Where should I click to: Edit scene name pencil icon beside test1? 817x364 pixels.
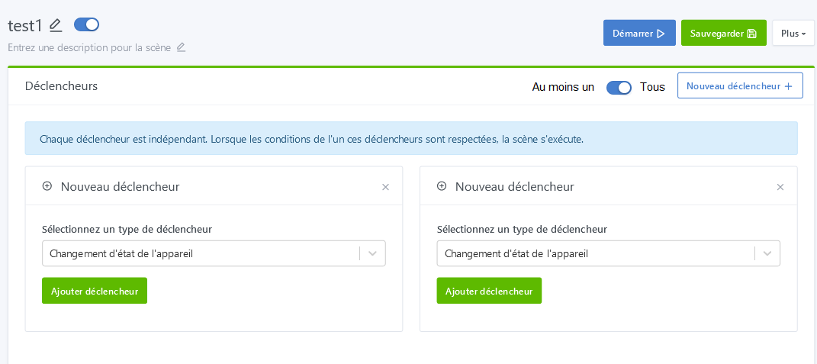pos(56,25)
